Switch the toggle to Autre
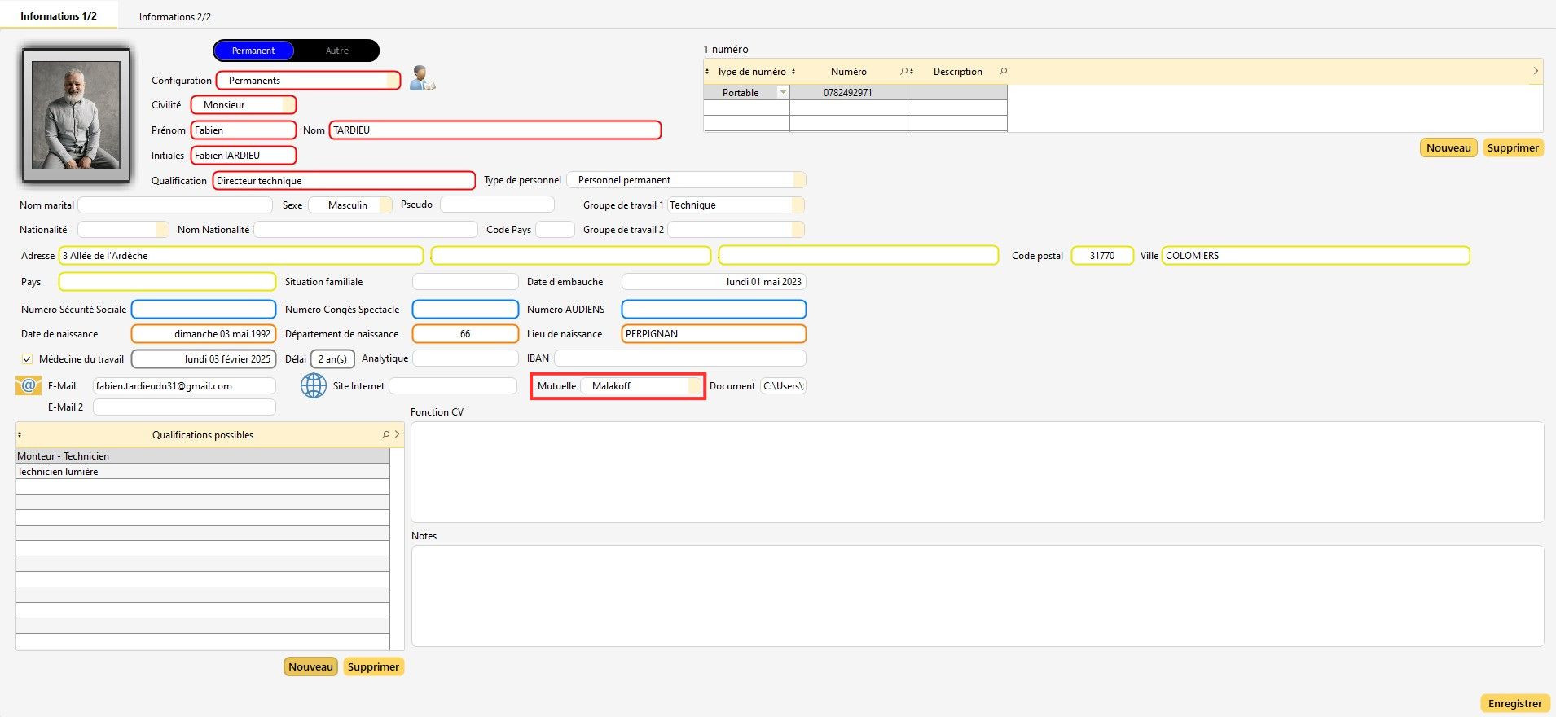Screen dimensions: 1556x717 tap(337, 51)
